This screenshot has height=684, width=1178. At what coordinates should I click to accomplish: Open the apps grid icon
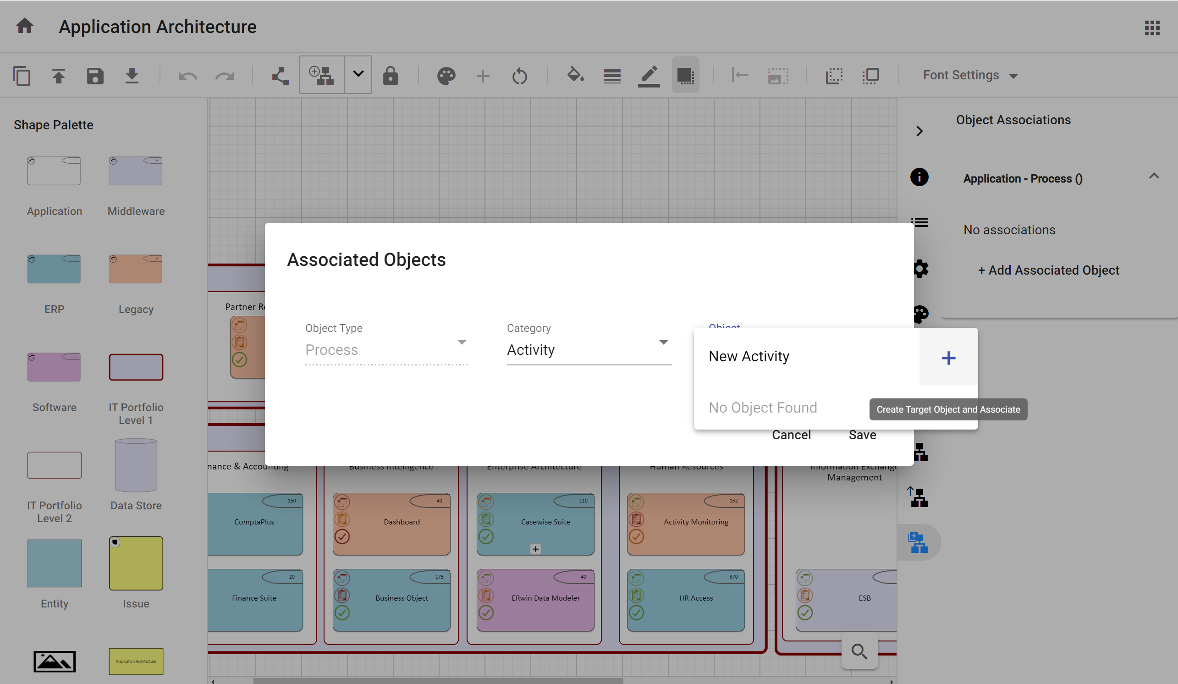(x=1152, y=28)
